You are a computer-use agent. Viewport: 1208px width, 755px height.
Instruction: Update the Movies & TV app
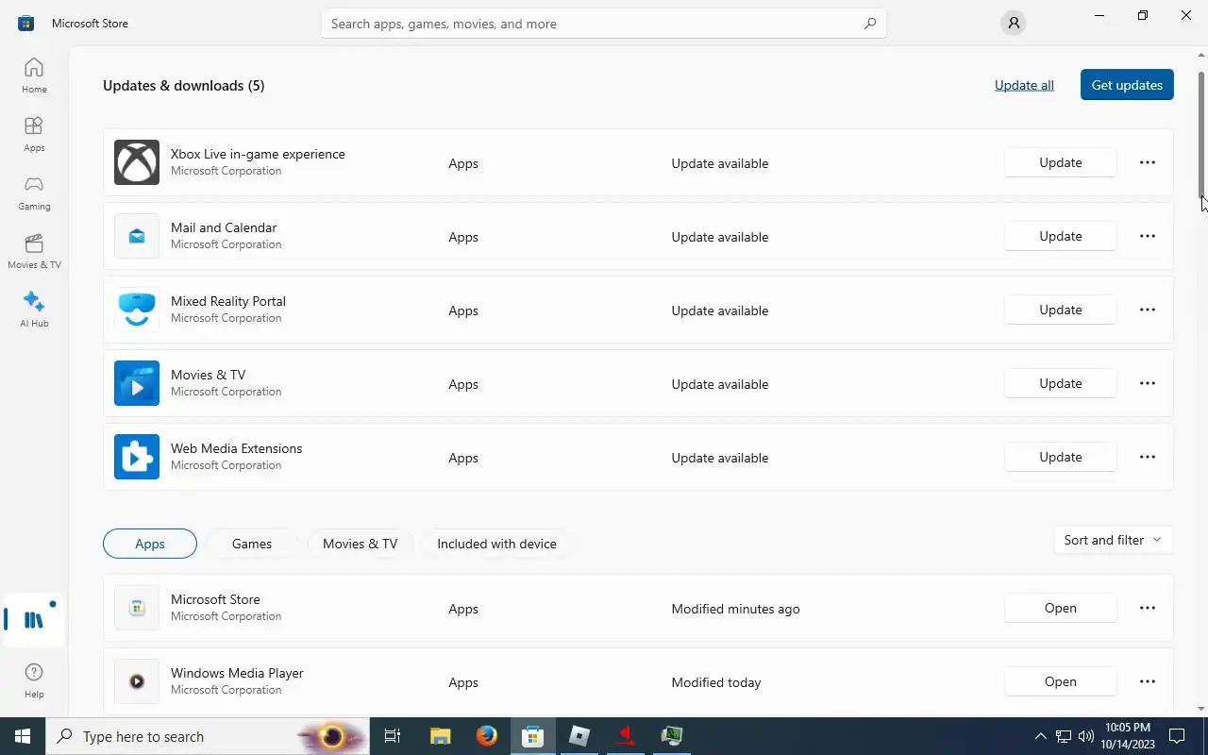(x=1061, y=383)
